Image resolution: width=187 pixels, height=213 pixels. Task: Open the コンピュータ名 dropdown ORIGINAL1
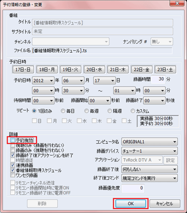coord(150,142)
